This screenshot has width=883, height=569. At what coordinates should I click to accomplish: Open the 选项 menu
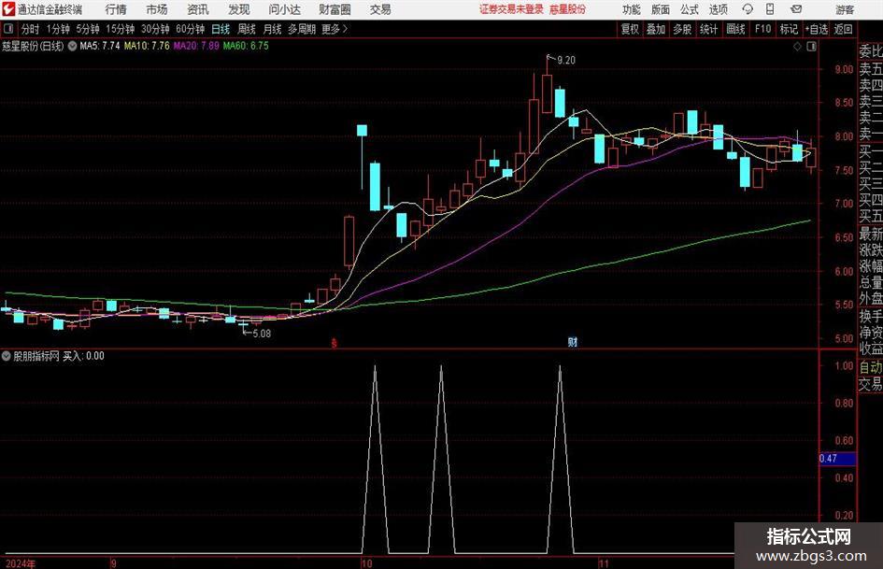pyautogui.click(x=718, y=9)
